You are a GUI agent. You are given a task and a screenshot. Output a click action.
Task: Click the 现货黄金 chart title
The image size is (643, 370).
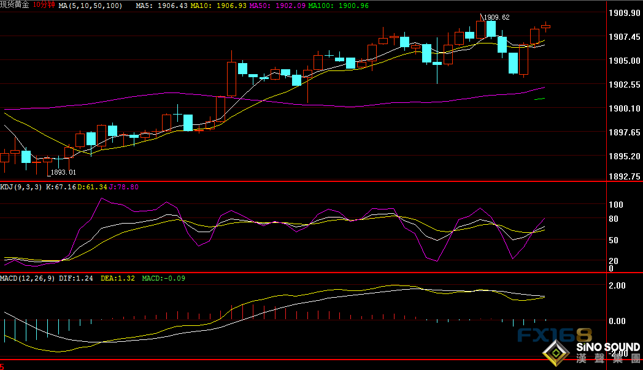pyautogui.click(x=15, y=6)
